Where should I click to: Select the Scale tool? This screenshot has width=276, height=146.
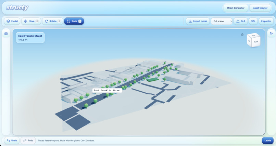point(74,21)
